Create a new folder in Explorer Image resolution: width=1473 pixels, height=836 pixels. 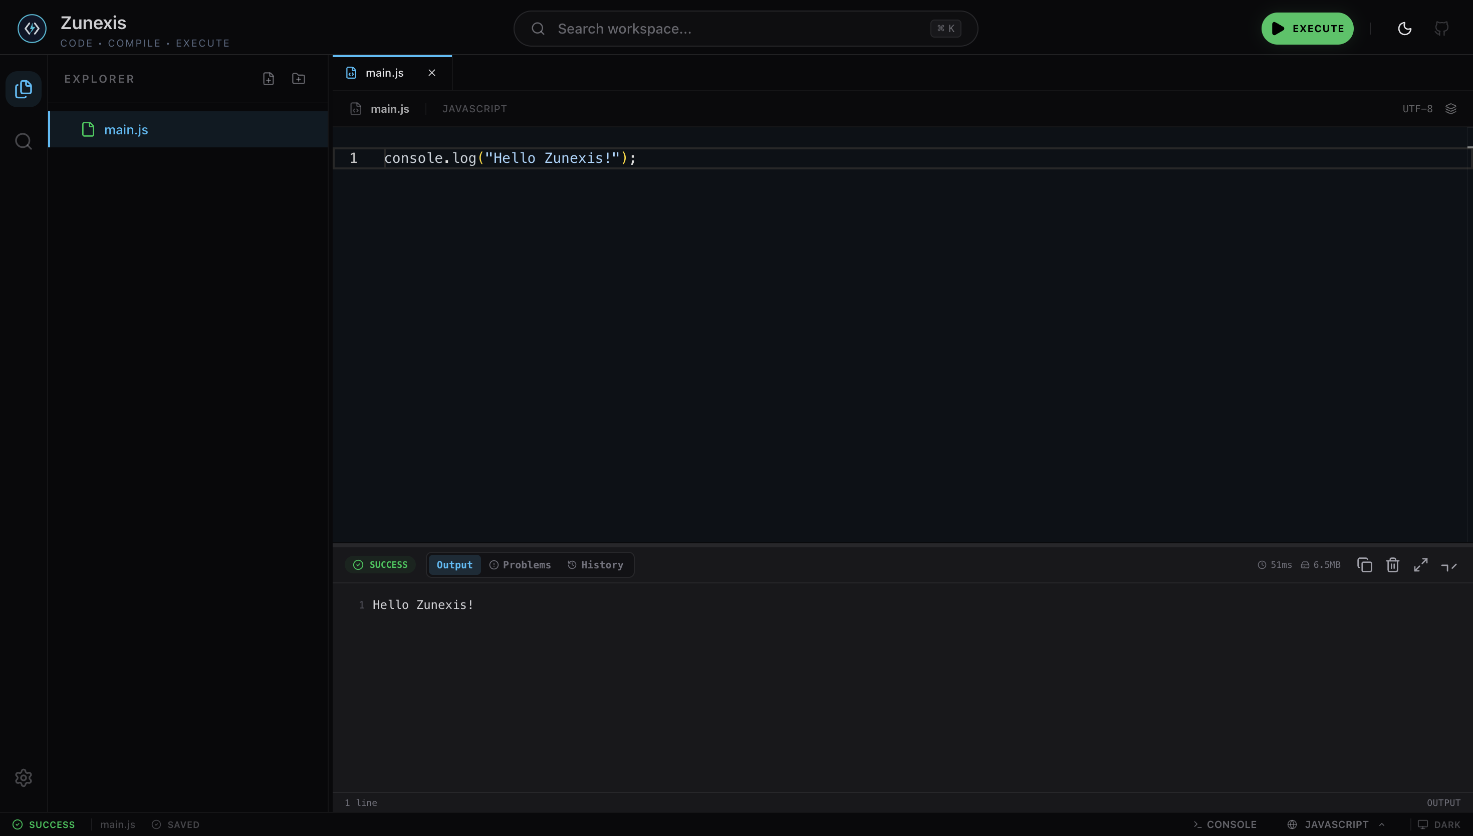299,79
